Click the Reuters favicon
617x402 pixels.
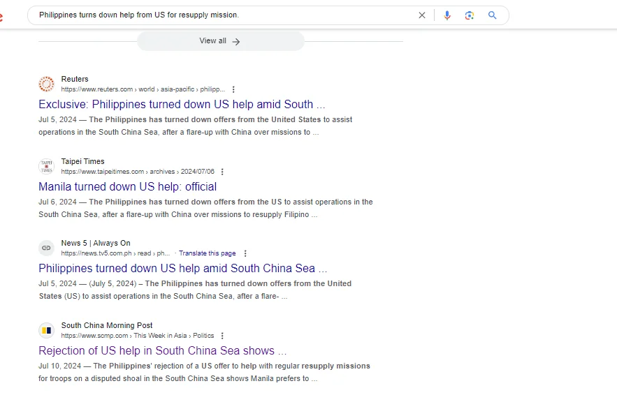(46, 84)
